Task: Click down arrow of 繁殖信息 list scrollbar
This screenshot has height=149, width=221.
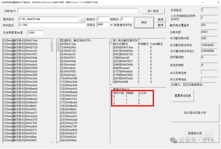Action: [111, 142]
